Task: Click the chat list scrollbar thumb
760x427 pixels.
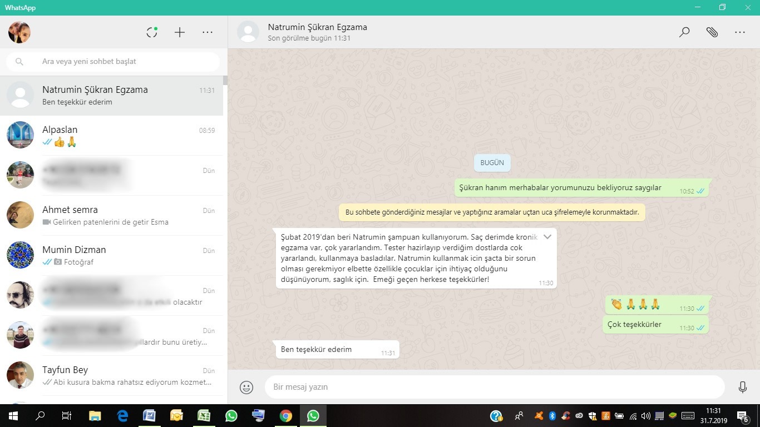Action: (225, 80)
